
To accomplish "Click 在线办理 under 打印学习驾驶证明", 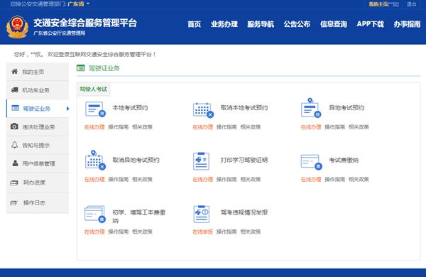I will pos(202,180).
